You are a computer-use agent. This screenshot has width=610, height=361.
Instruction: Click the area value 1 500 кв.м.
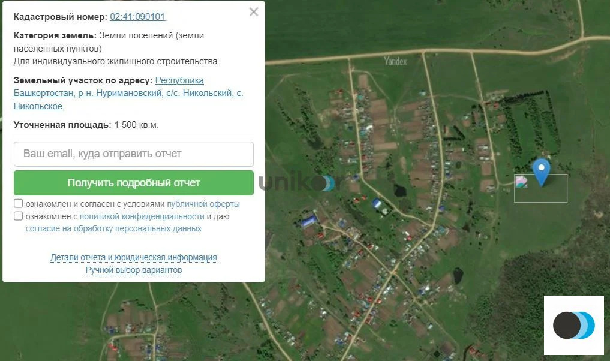pyautogui.click(x=137, y=125)
